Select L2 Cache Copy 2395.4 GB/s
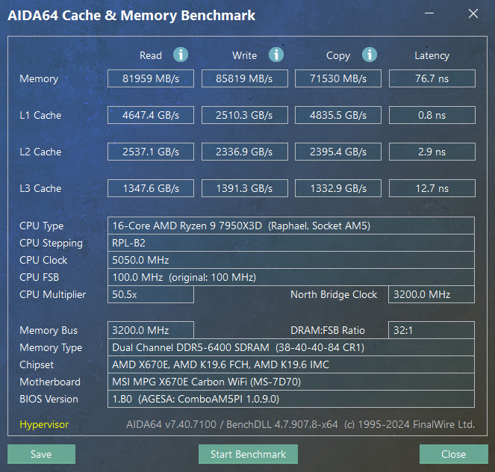Viewport: 495px width, 472px height. (x=338, y=152)
